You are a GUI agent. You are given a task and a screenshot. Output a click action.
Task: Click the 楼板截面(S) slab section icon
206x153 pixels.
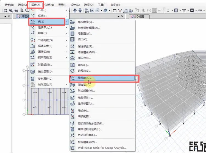[x=73, y=22]
